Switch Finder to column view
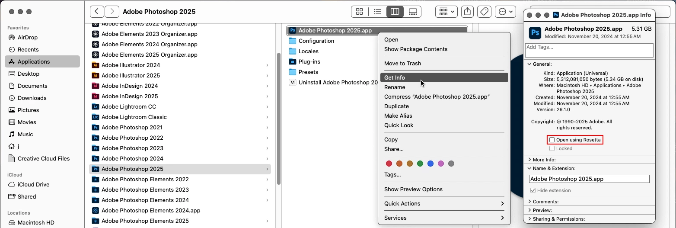The width and height of the screenshot is (676, 228). pos(395,12)
